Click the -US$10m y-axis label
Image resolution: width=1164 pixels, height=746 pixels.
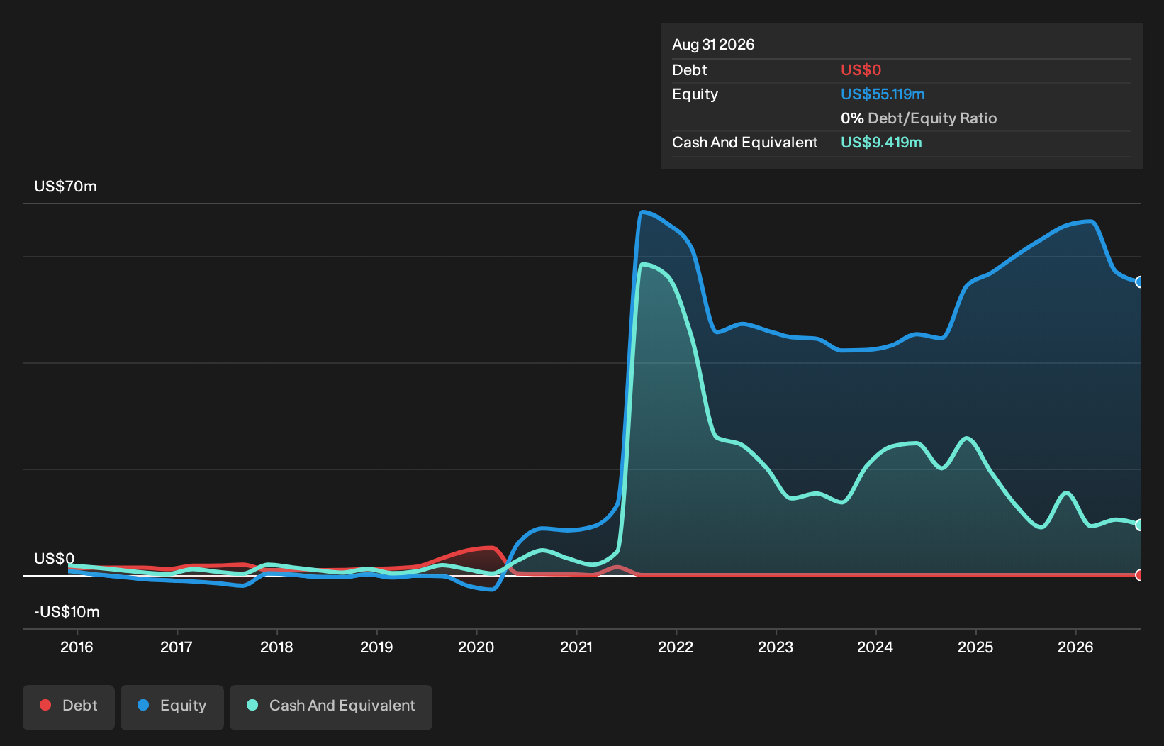[x=67, y=612]
